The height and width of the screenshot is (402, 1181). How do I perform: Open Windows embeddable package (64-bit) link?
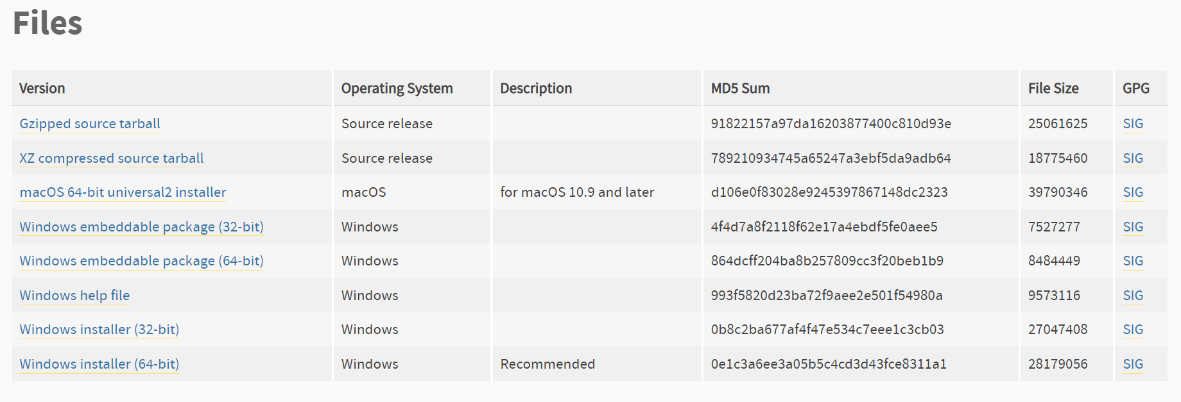point(141,261)
